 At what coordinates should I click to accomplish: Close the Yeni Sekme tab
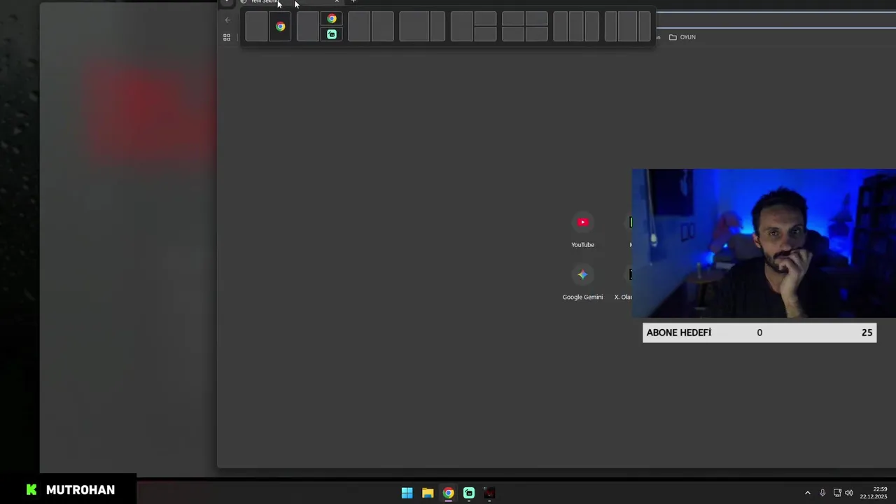pos(337,2)
